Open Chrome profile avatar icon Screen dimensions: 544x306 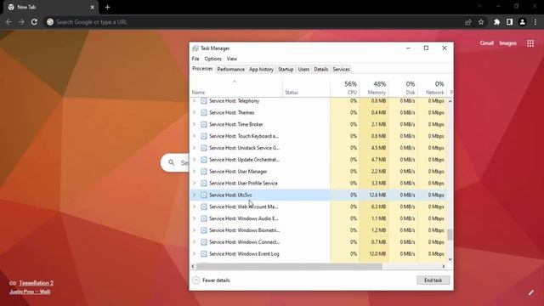pos(522,22)
